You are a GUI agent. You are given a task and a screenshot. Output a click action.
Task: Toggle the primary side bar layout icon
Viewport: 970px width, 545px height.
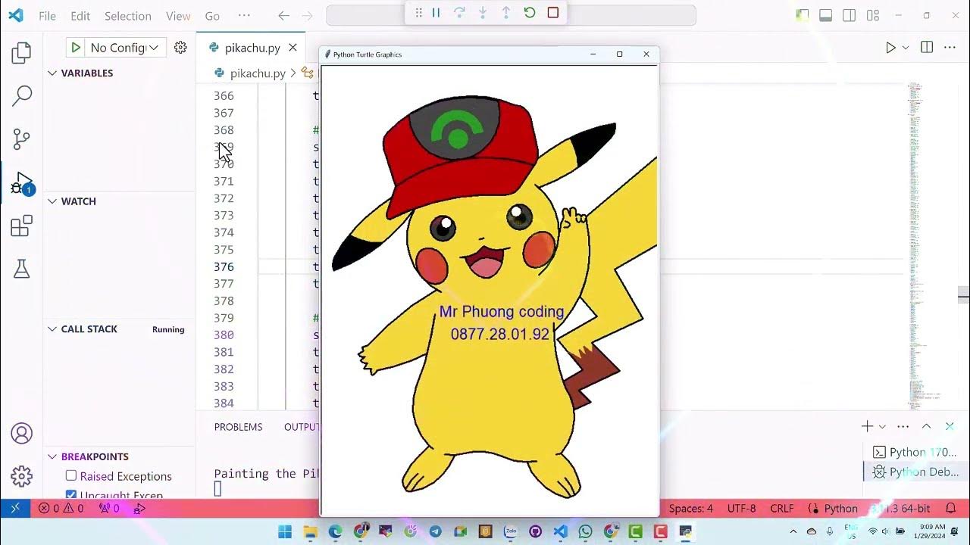[x=803, y=15]
